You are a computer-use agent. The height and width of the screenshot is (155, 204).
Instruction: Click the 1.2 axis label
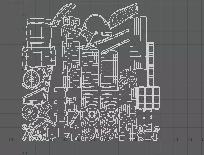point(190,140)
